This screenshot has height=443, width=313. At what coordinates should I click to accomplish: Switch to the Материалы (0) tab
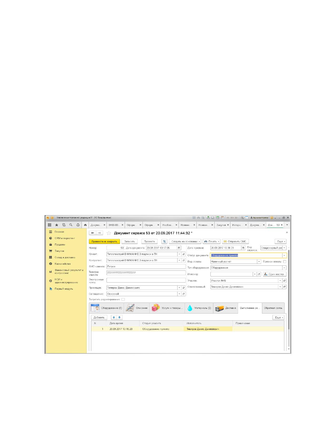click(199, 308)
